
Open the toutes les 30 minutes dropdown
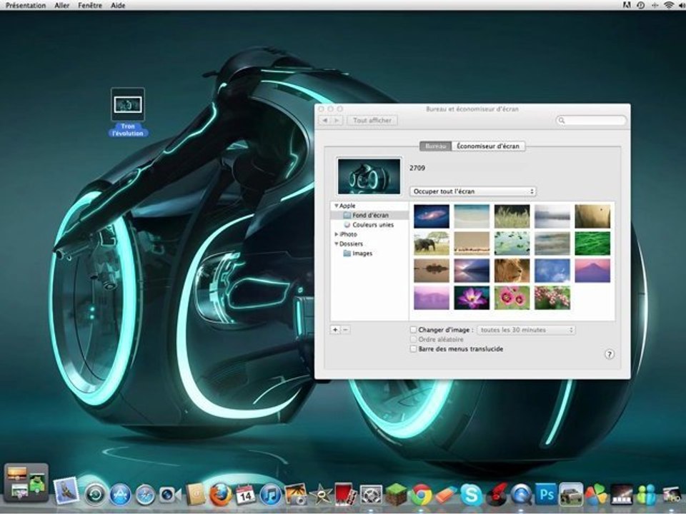[527, 330]
